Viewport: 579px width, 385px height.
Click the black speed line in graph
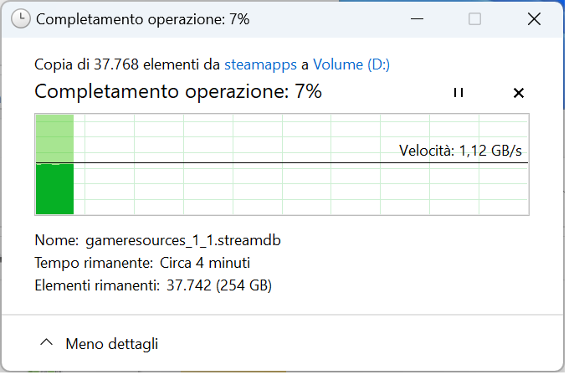tap(251, 162)
